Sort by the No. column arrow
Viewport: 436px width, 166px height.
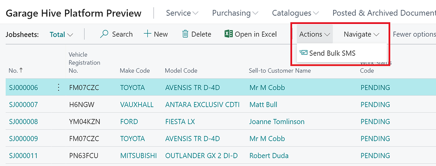[x=21, y=71]
